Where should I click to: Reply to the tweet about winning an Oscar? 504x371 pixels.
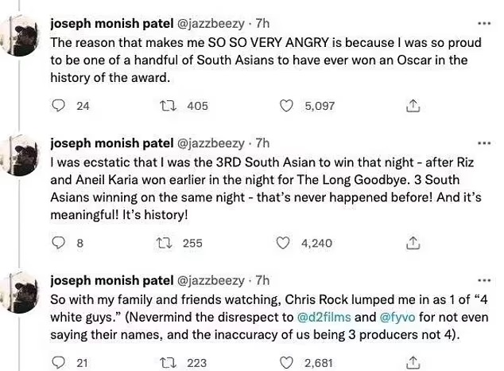(x=58, y=105)
